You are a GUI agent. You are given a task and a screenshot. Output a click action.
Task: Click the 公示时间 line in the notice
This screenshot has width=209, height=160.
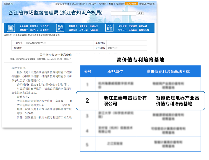point(43,84)
